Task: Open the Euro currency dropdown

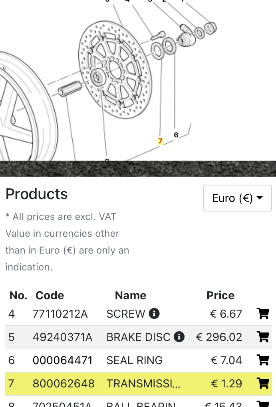Action: point(237,198)
